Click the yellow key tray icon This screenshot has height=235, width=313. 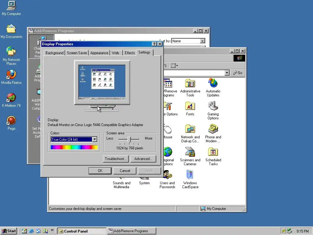[284, 231]
